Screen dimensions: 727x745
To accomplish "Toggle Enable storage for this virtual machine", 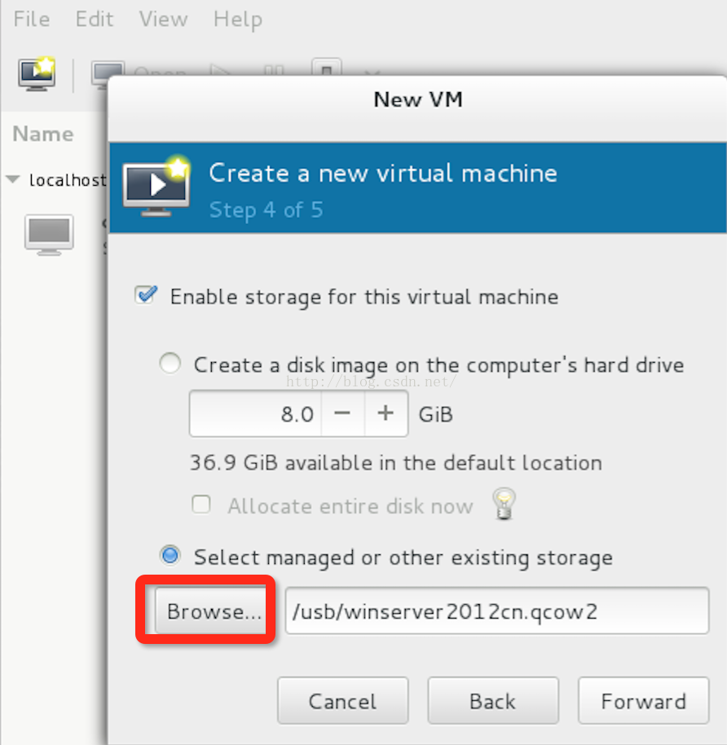I will click(x=146, y=296).
